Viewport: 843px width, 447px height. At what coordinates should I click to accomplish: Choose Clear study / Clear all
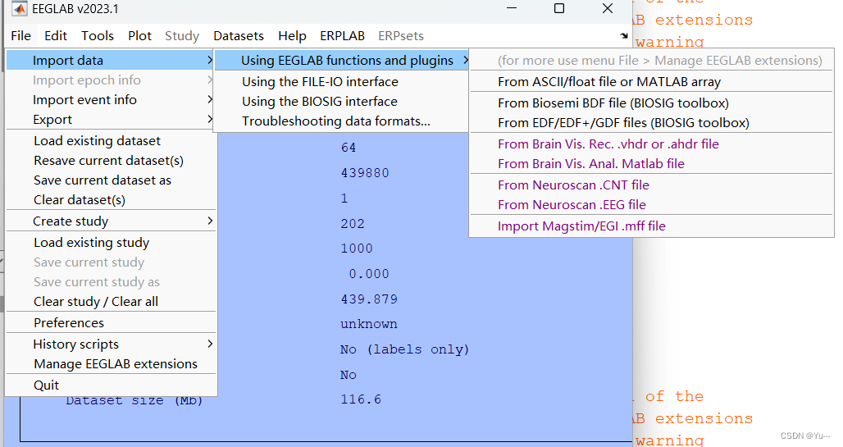coord(110,302)
